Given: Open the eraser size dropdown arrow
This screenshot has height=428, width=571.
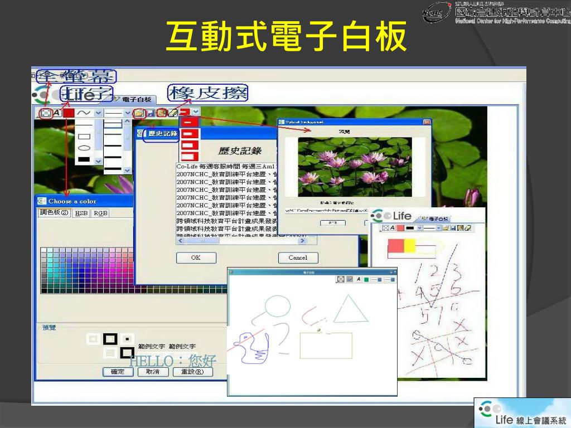Looking at the screenshot, I should pyautogui.click(x=196, y=111).
